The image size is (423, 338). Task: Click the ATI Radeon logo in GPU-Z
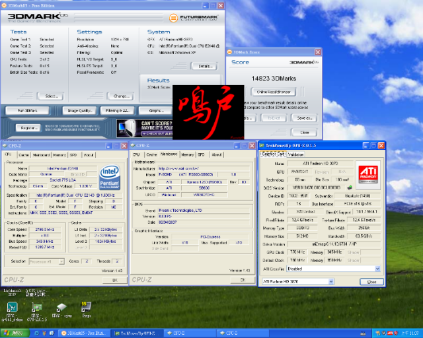click(x=368, y=174)
